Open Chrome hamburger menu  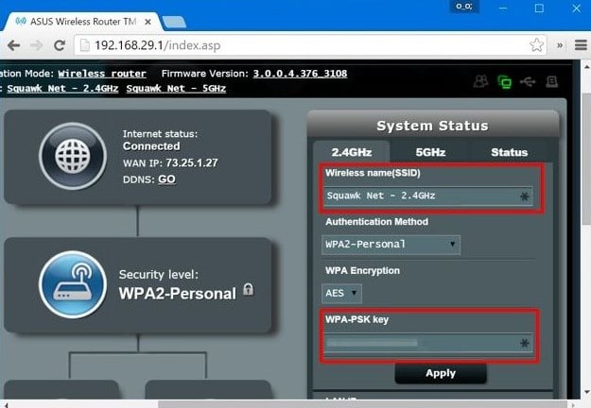[581, 45]
